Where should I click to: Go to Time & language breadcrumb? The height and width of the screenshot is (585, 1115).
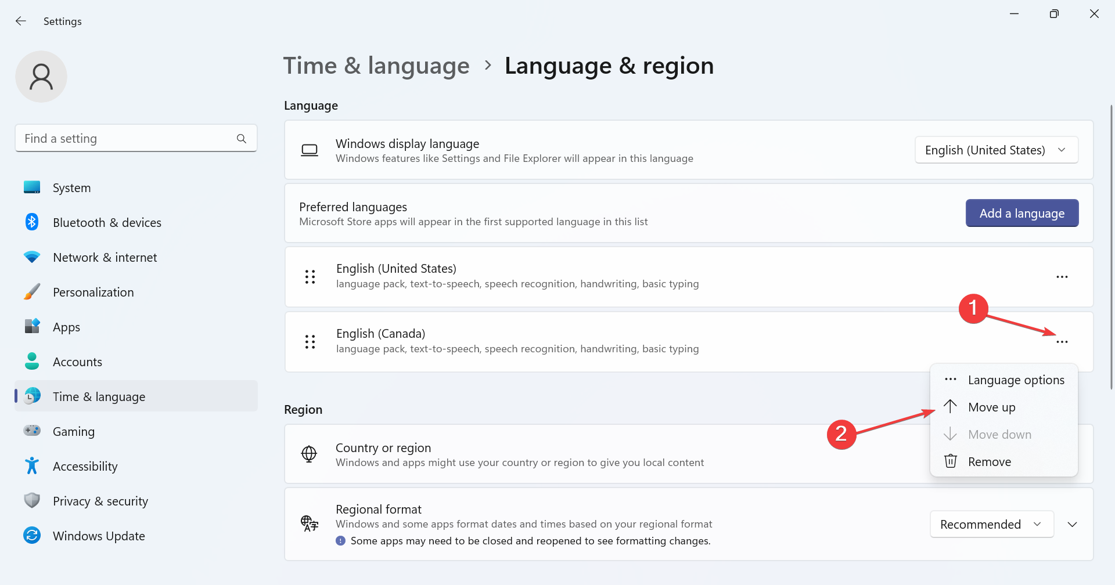coord(376,66)
